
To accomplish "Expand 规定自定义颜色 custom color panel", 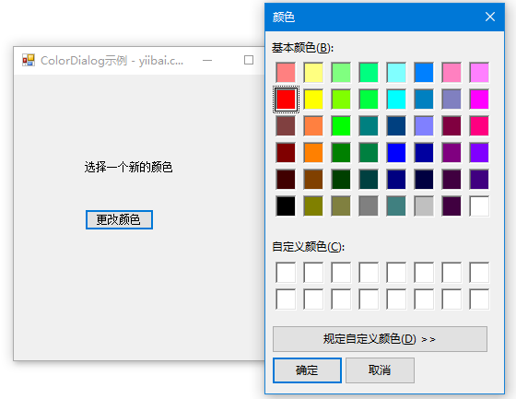I will click(380, 339).
